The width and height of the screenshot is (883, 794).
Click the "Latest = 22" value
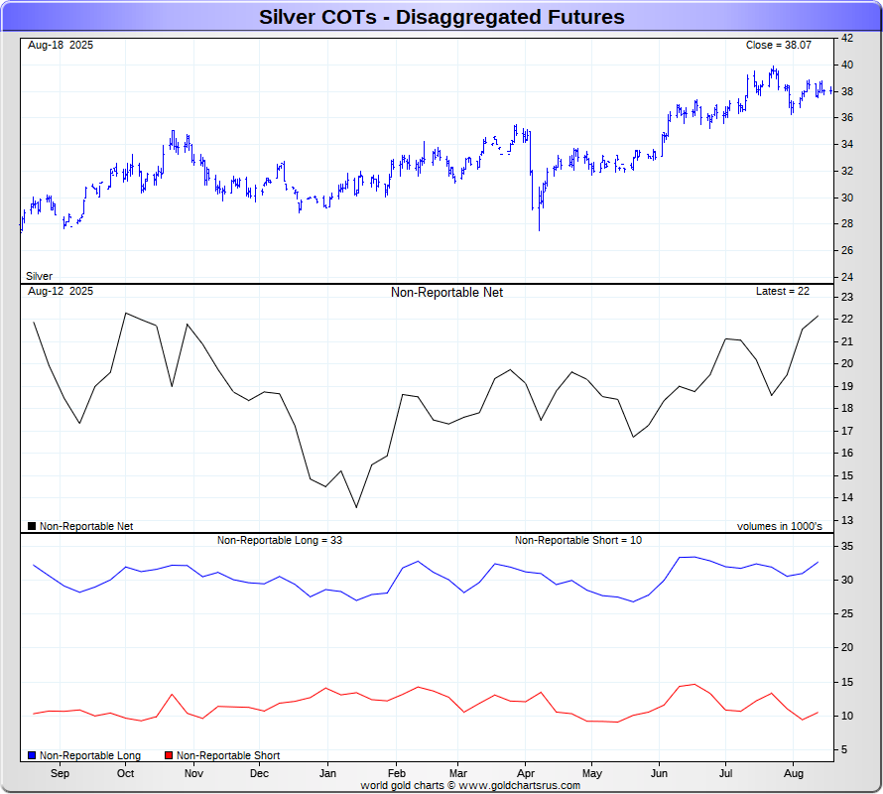click(783, 292)
